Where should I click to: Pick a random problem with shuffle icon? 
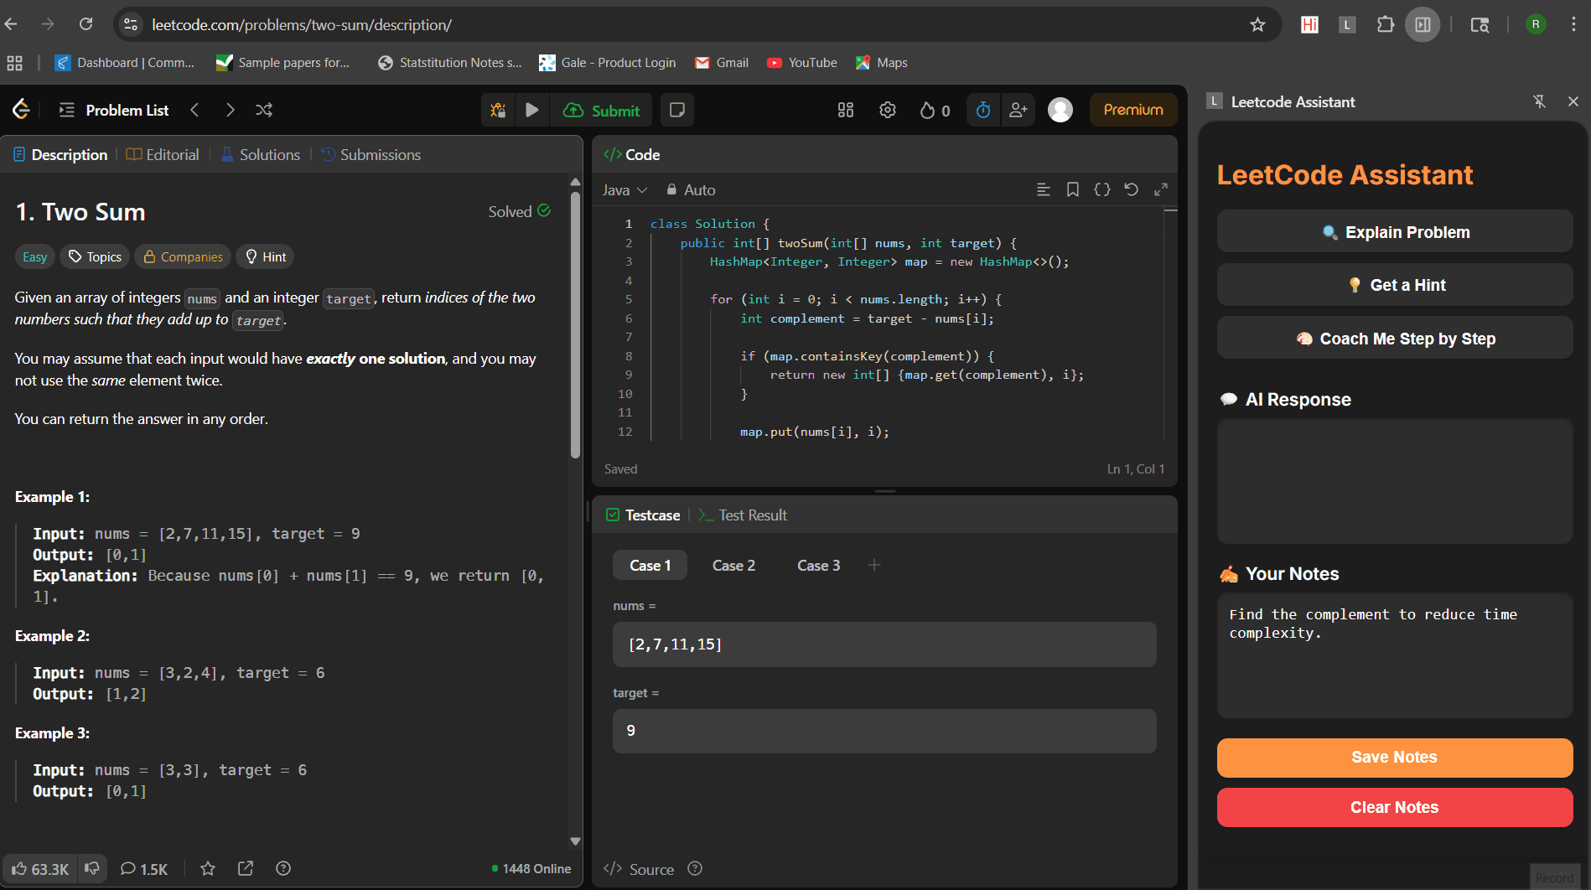(x=264, y=110)
